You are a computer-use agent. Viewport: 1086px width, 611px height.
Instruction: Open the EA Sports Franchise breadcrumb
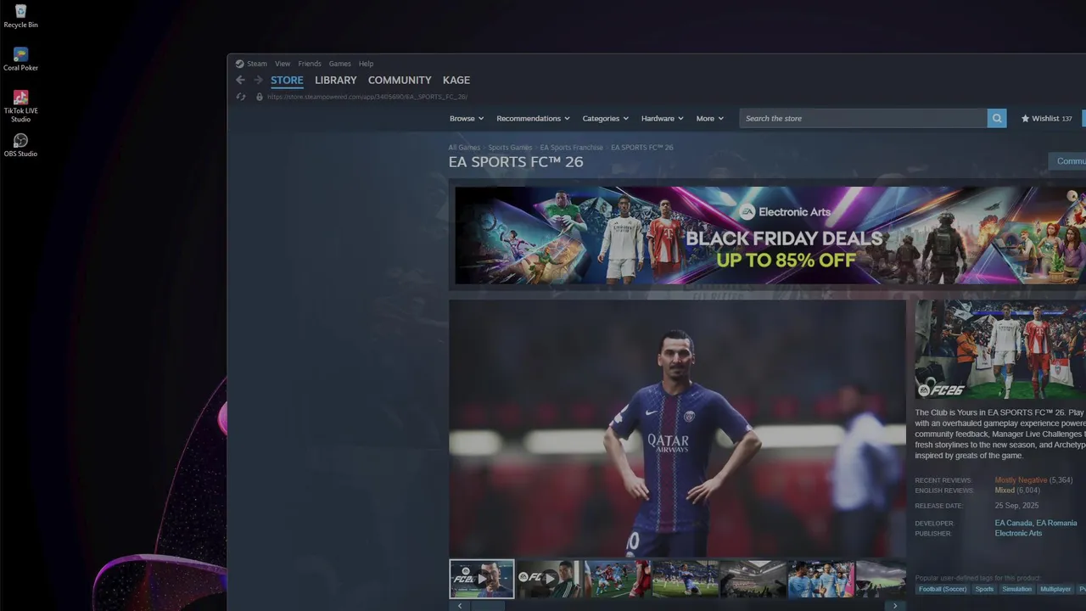coord(572,148)
